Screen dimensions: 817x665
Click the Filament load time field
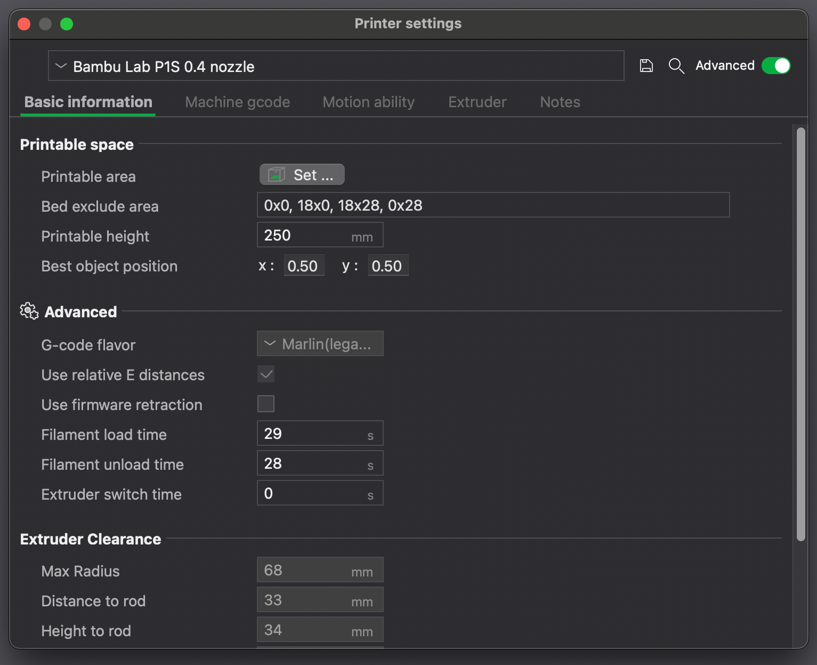[320, 433]
